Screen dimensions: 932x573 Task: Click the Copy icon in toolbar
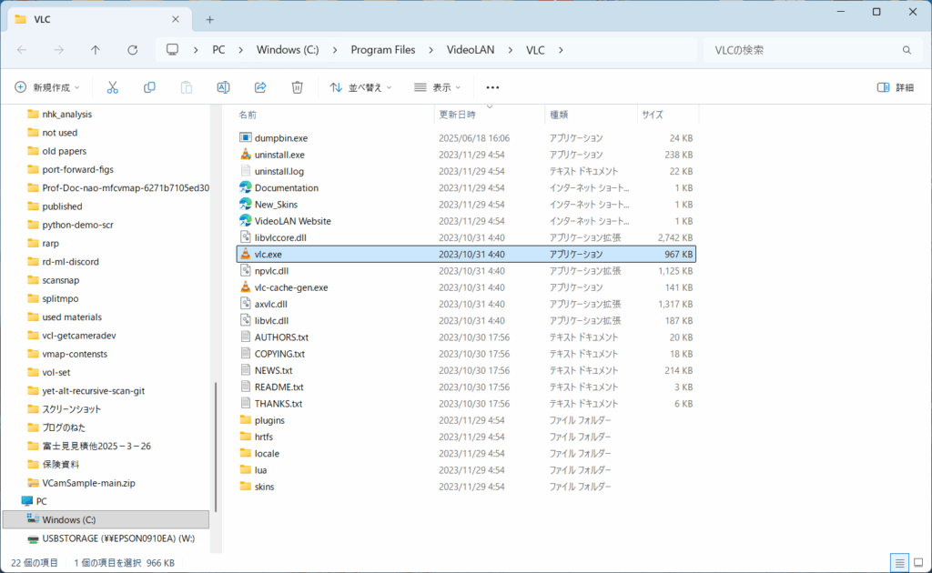[x=149, y=87]
